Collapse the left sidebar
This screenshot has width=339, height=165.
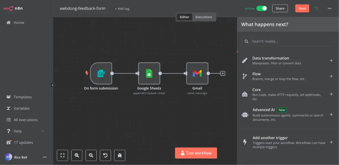pyautogui.click(x=53, y=85)
